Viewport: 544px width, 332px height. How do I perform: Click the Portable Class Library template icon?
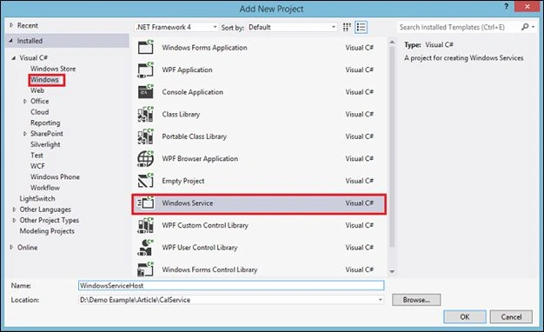coord(146,136)
